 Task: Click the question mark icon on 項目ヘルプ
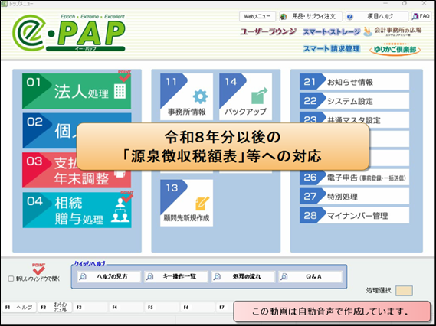pyautogui.click(x=350, y=17)
